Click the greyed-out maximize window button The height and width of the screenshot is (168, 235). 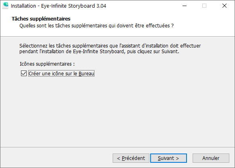click(x=204, y=6)
